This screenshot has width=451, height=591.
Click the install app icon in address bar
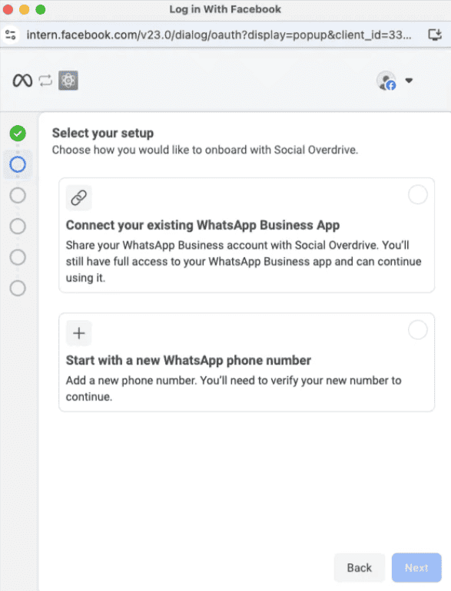[435, 35]
